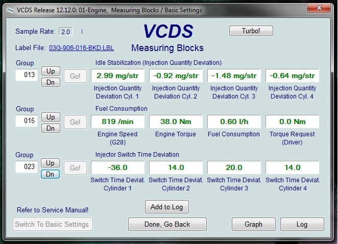338x244 pixels.
Task: Select the 0.0 Nm torque request value
Action: tap(292, 121)
